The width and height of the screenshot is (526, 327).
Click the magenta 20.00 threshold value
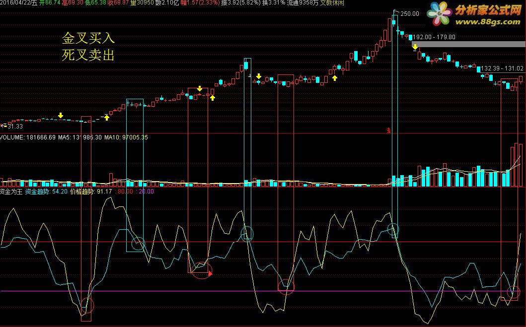tap(145, 192)
